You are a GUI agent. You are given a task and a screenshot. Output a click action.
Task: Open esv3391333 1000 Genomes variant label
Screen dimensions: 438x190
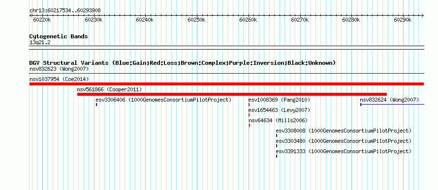pos(344,151)
